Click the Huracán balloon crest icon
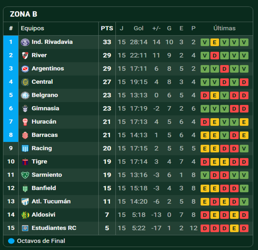The height and width of the screenshot is (250, 258). pyautogui.click(x=25, y=122)
